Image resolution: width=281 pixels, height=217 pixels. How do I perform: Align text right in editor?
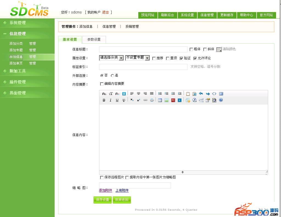point(145,94)
